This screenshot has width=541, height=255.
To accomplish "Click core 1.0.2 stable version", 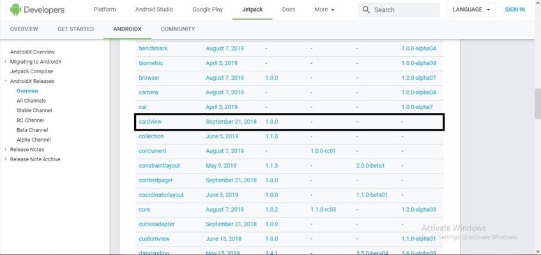I will [271, 210].
